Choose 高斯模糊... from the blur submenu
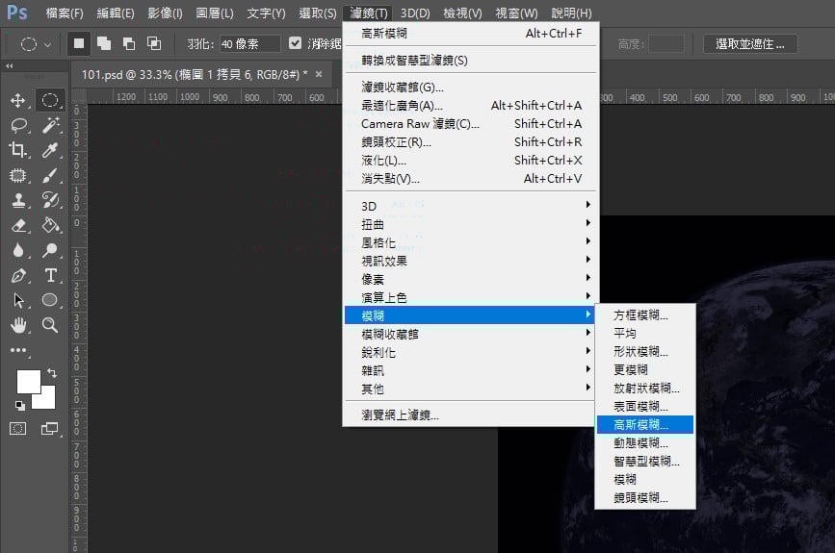 pos(639,424)
